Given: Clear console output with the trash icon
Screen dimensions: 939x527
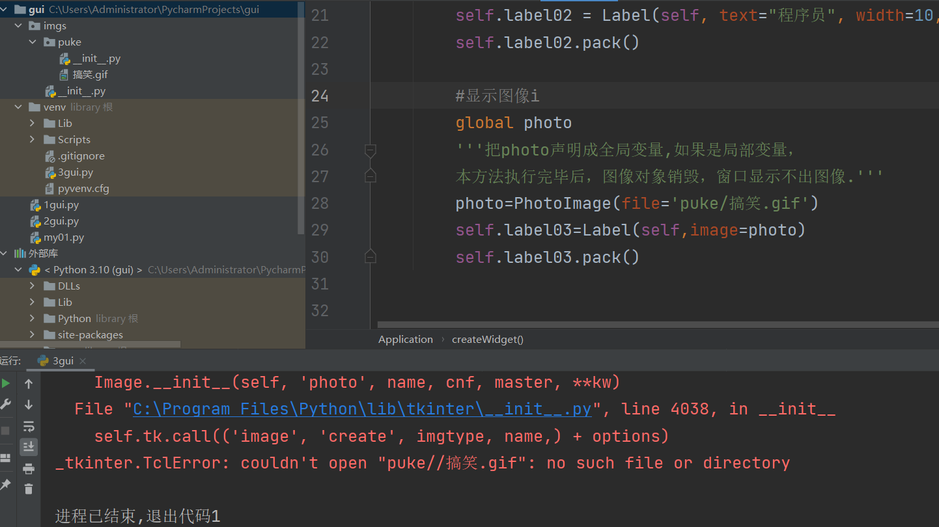Looking at the screenshot, I should click(x=29, y=489).
